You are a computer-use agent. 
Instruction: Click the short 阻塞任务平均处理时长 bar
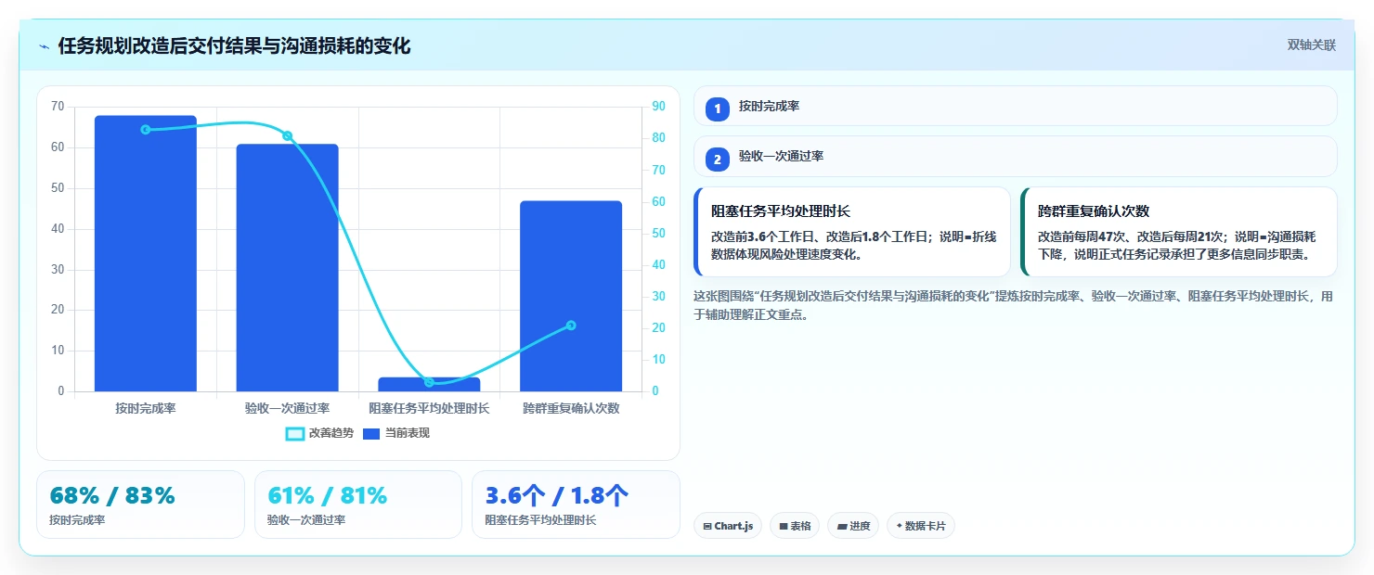point(429,384)
